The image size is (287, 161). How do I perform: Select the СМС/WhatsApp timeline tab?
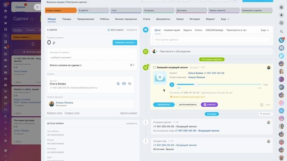[x=214, y=30]
